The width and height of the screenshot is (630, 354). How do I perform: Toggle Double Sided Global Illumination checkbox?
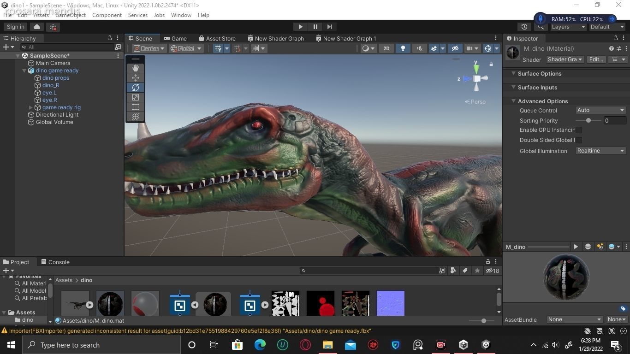[578, 140]
